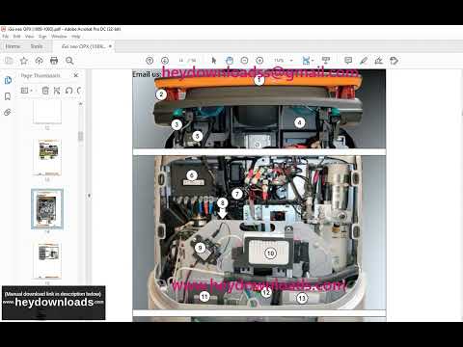This screenshot has height=347, width=463.
Task: Open the Sign document tool
Action: tap(379, 61)
